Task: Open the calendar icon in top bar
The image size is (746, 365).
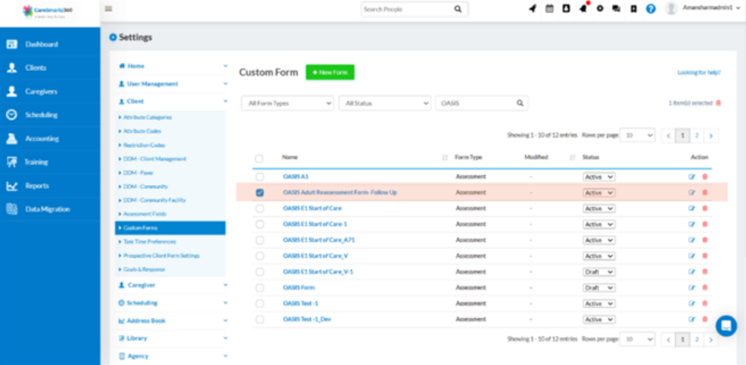Action: [x=549, y=8]
